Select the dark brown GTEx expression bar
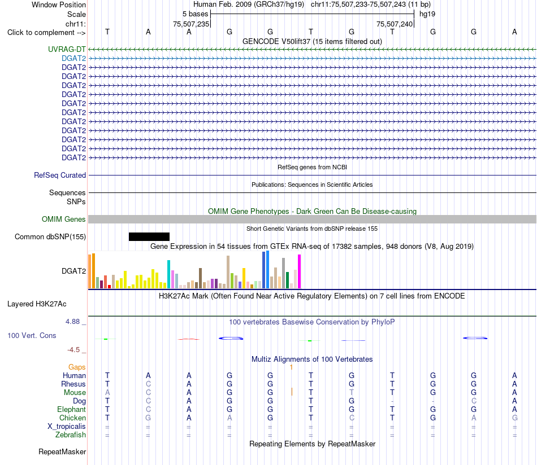The height and width of the screenshot is (465, 537). click(x=200, y=278)
